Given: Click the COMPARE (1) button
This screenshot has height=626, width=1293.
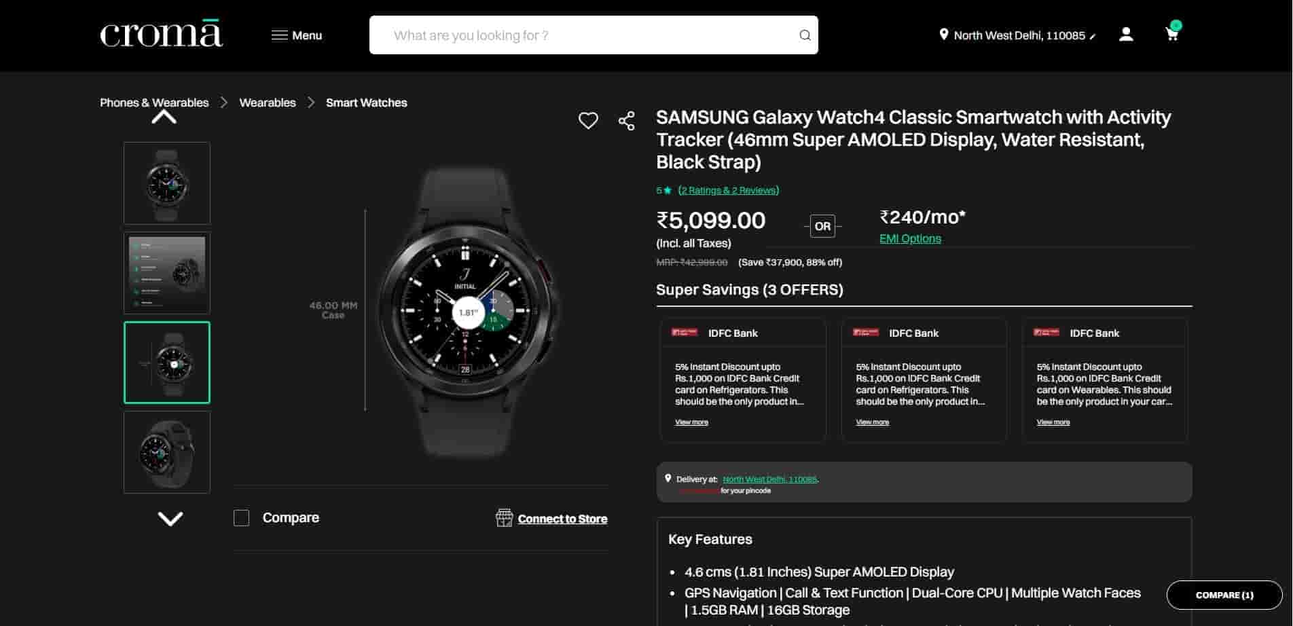Looking at the screenshot, I should [x=1224, y=595].
